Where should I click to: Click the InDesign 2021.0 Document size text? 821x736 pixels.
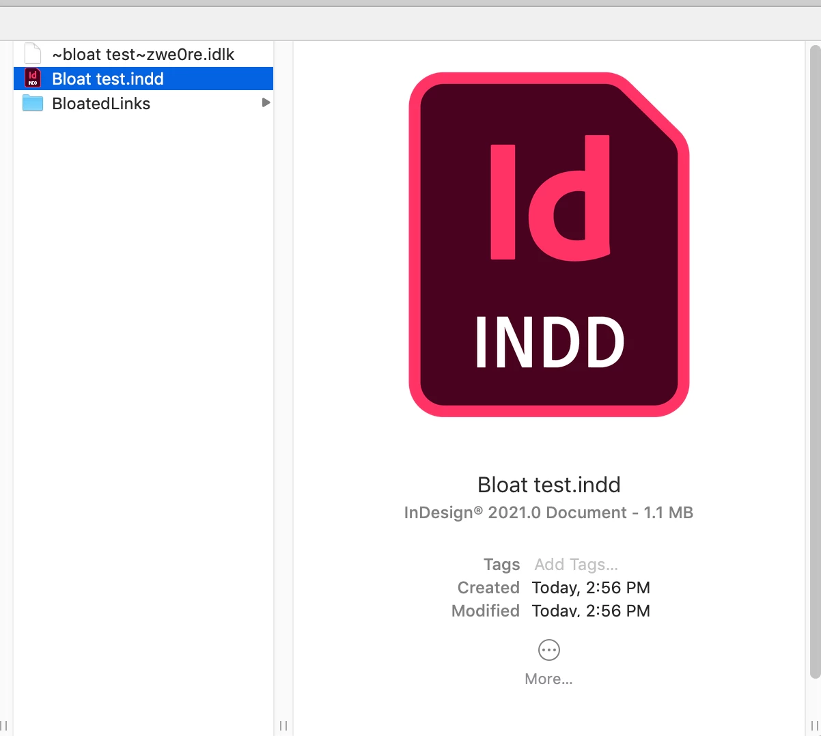(548, 513)
